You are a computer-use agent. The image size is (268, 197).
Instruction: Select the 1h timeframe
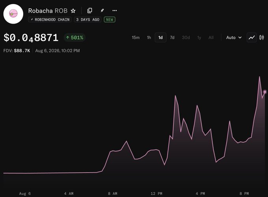coord(149,37)
